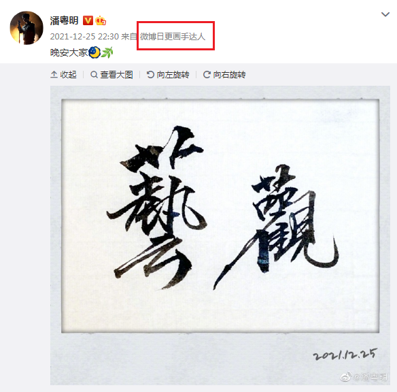Click the Weibo watermark on the image

(364, 376)
